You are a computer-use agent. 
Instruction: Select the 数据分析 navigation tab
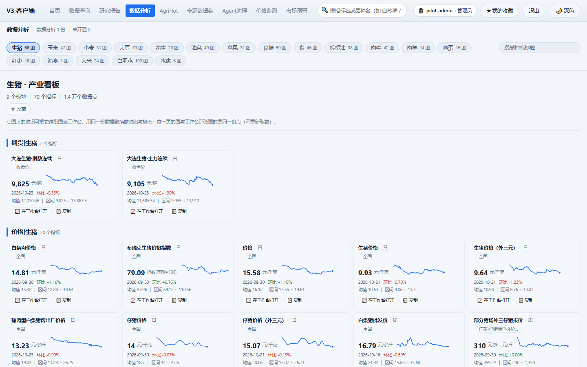tap(140, 11)
